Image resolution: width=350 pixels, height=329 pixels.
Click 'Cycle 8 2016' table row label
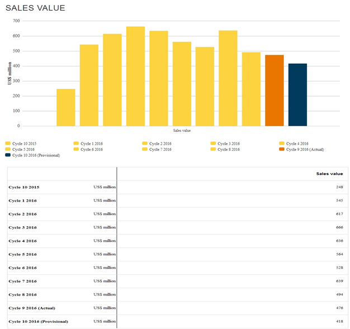[x=22, y=294]
